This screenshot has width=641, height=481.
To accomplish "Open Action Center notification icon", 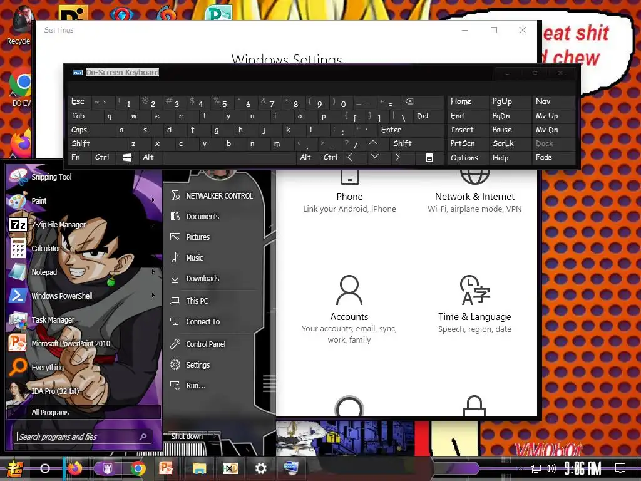I will coord(620,468).
